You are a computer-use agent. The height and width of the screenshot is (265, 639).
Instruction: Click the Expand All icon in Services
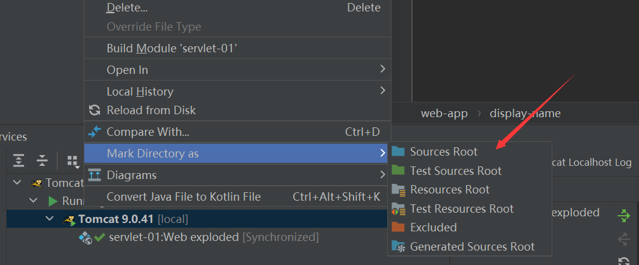[x=19, y=160]
